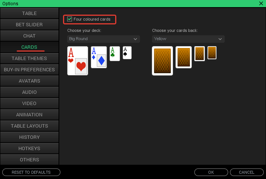Click the RESET TO DEFAULTS button
This screenshot has width=266, height=179.
pyautogui.click(x=31, y=172)
